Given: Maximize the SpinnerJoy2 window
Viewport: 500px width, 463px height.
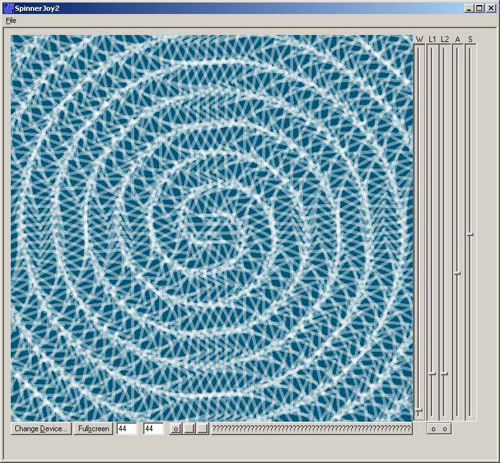Looking at the screenshot, I should pos(480,8).
